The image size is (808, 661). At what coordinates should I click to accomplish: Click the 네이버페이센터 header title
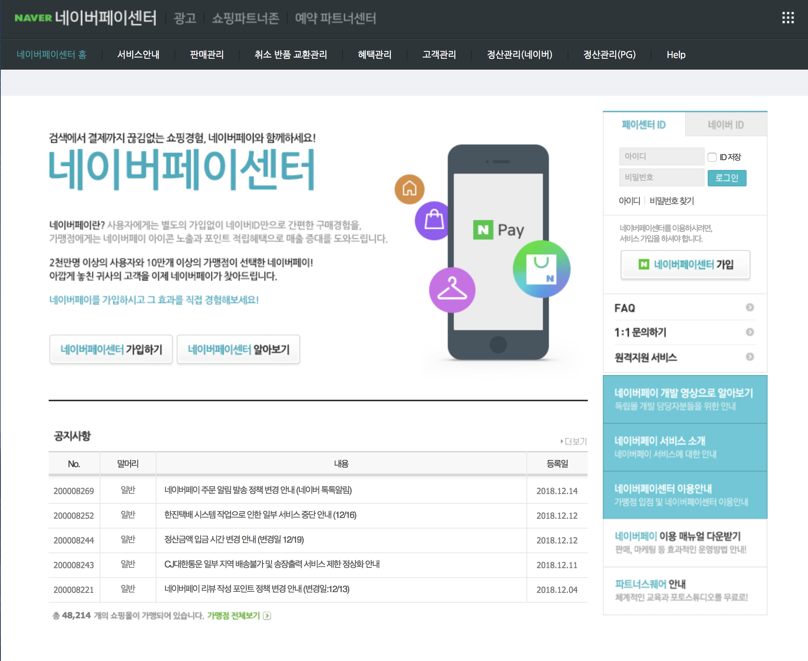(x=106, y=18)
